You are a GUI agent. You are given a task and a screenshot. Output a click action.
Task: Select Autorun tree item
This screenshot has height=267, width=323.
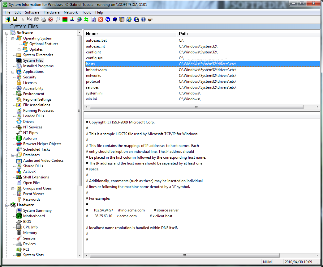tap(30, 138)
